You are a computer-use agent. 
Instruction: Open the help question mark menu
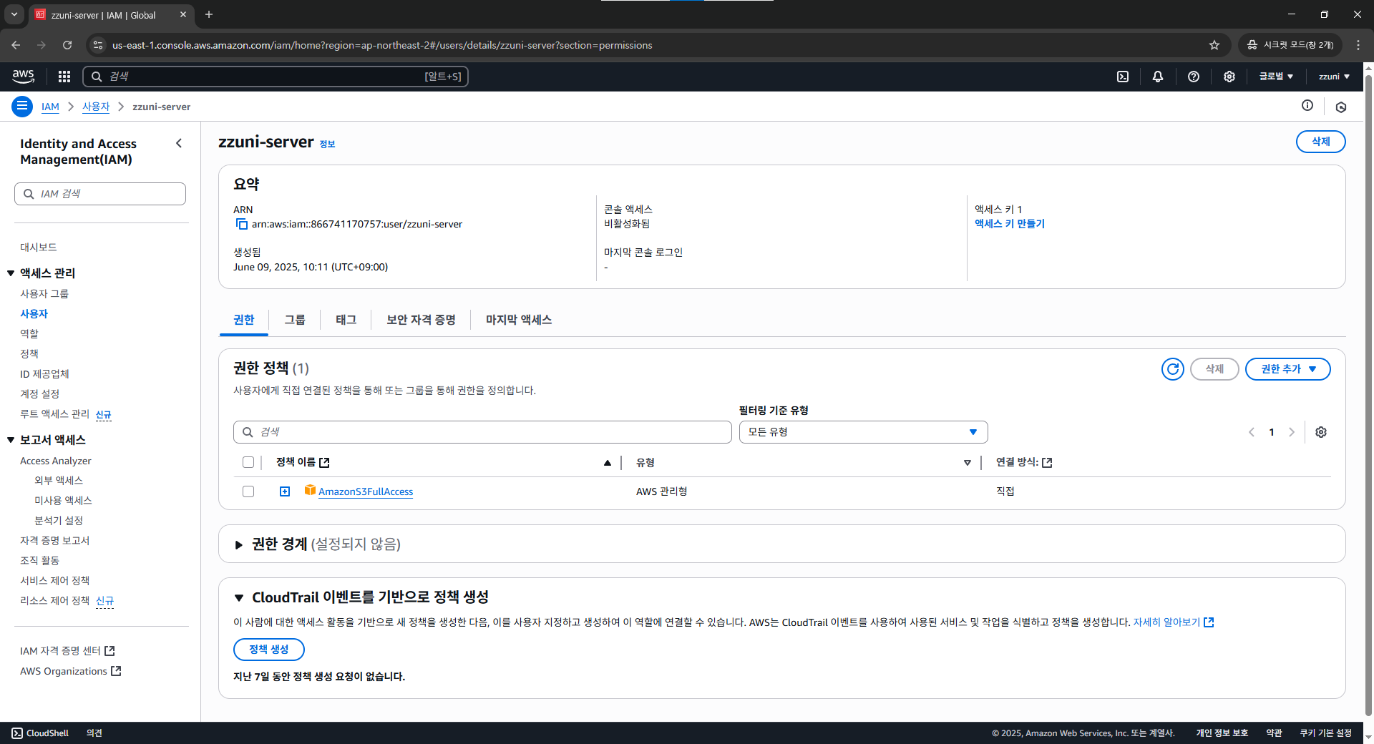tap(1194, 77)
